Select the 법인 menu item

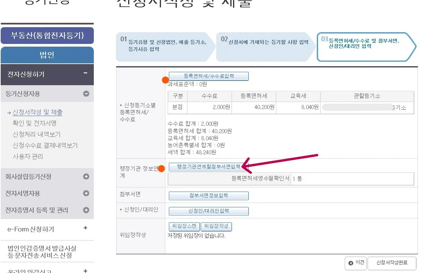click(47, 54)
